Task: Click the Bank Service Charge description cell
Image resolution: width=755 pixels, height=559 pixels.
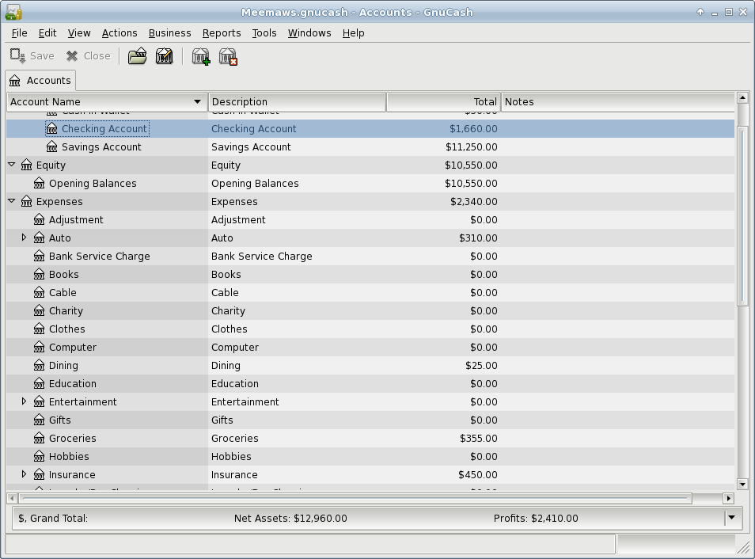Action: [297, 257]
